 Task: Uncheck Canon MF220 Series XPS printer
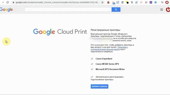coord(92,64)
